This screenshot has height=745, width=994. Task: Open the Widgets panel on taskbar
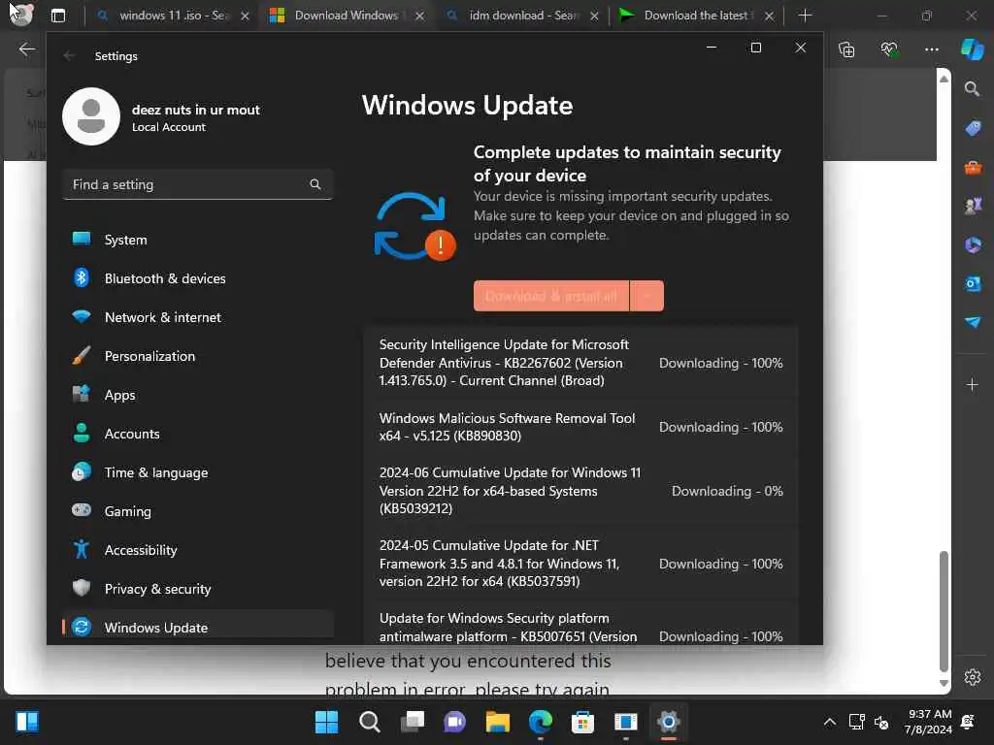click(27, 722)
